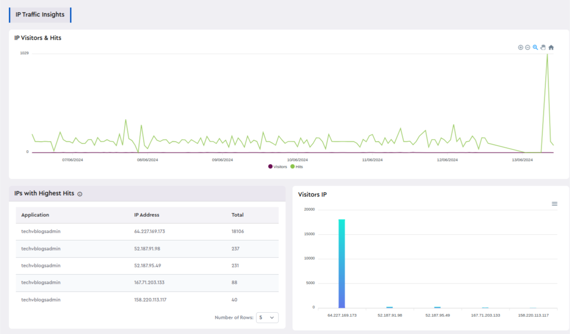Click the info icon beside IPs with Highest Hits
The image size is (570, 334).
[80, 194]
